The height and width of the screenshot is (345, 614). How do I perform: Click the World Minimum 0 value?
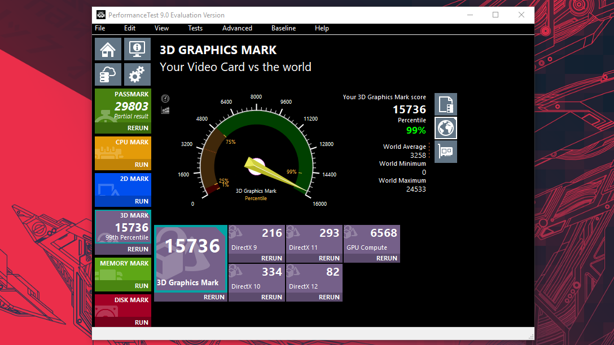(424, 172)
